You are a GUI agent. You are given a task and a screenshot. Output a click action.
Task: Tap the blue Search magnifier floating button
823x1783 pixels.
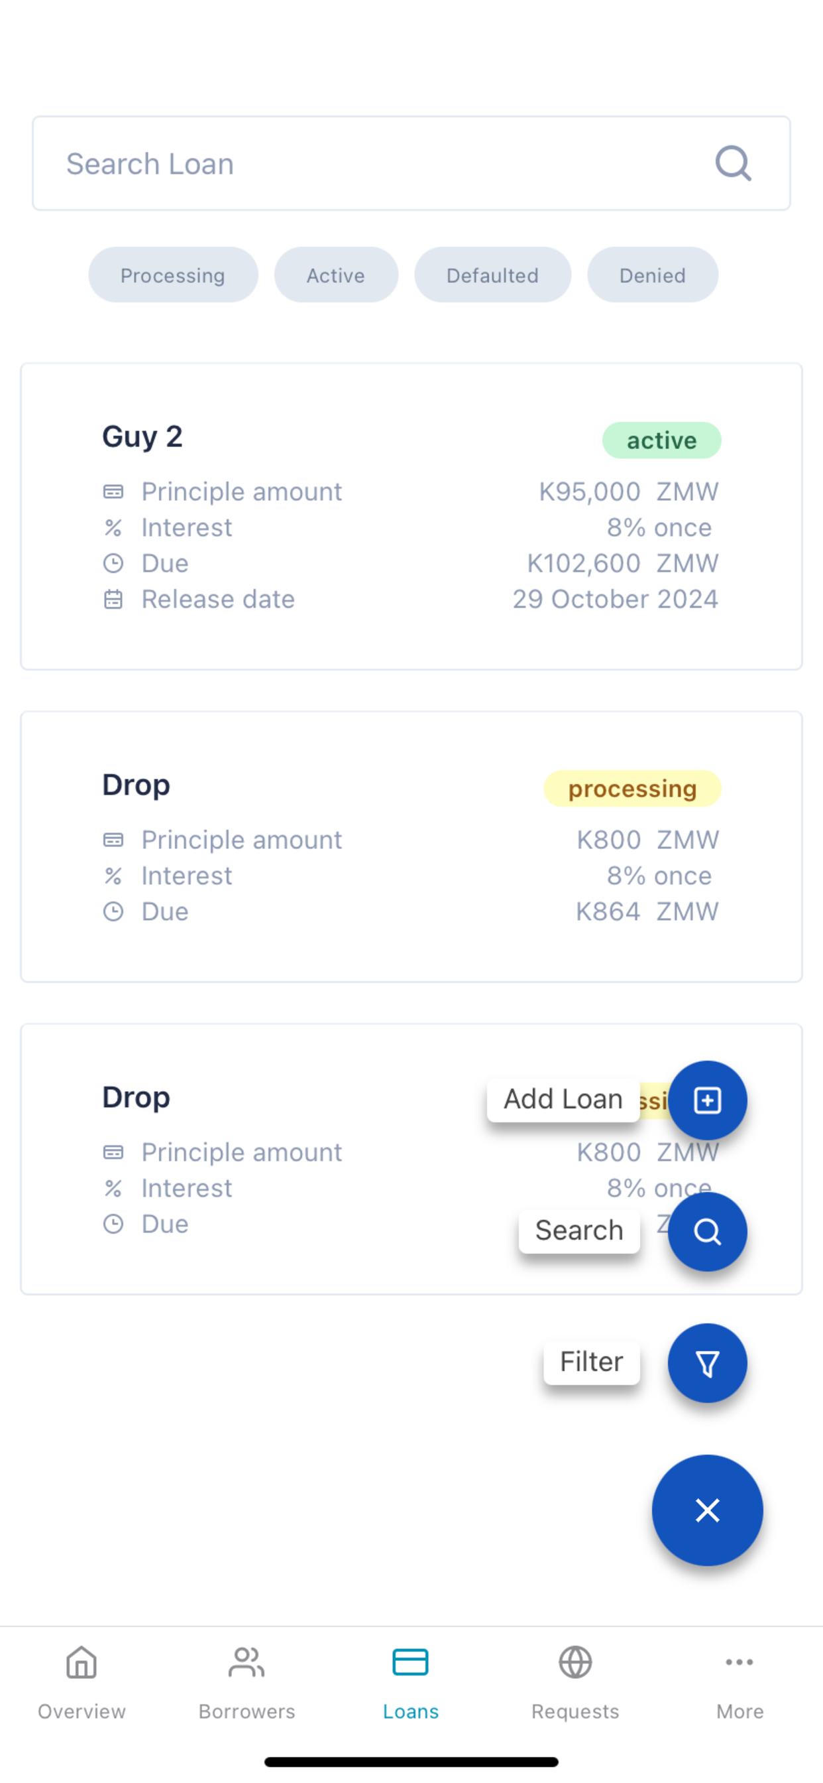click(x=707, y=1231)
